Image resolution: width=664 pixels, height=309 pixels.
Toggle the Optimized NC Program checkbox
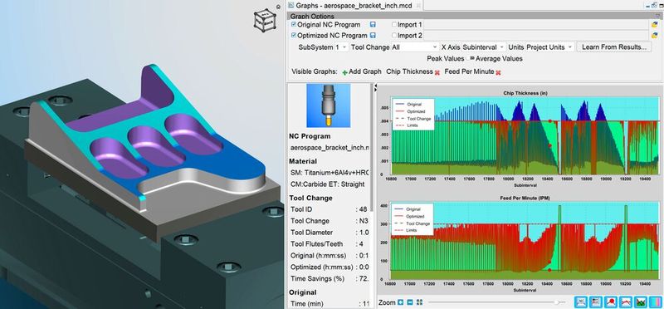coord(294,36)
